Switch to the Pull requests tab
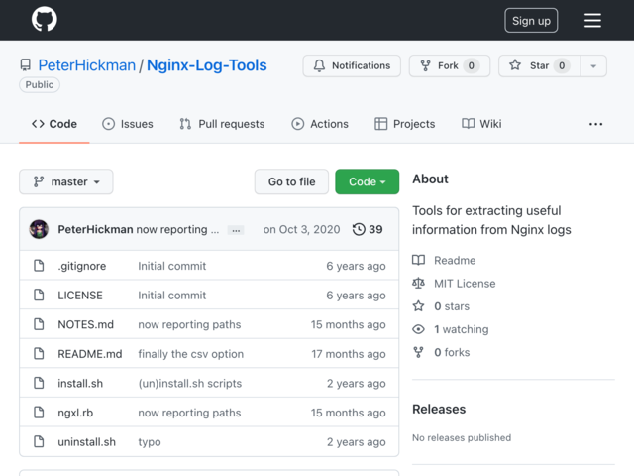The image size is (634, 476). click(x=222, y=124)
